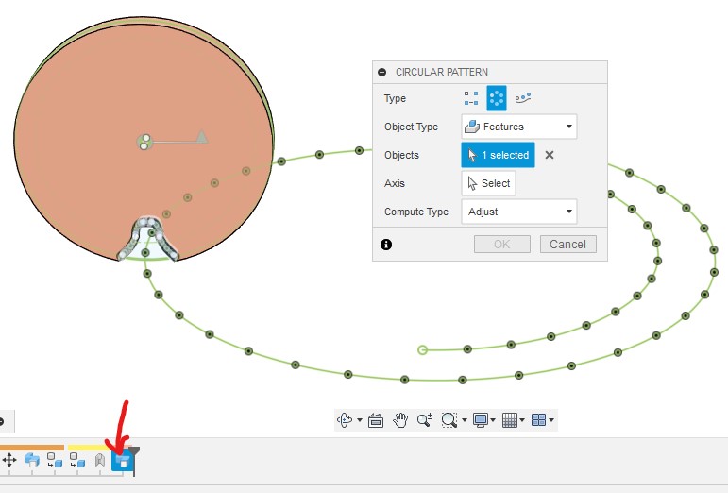The image size is (728, 493).
Task: Click the Axis Select button
Action: [x=488, y=183]
